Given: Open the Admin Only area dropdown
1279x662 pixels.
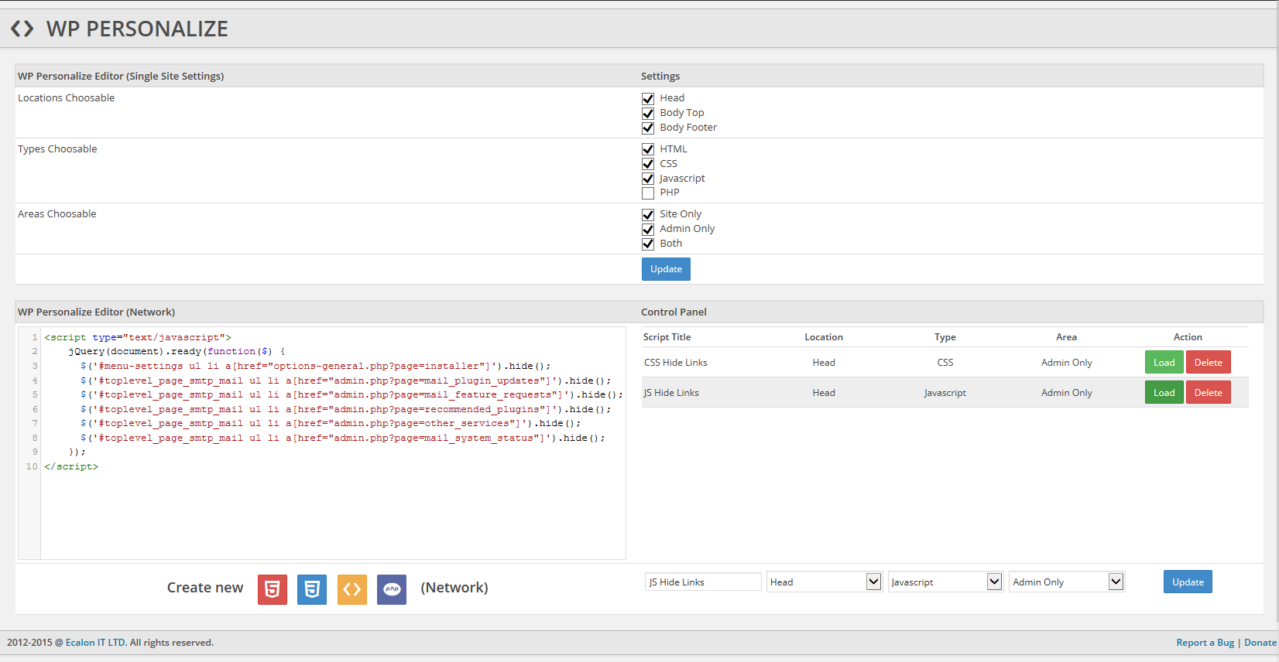Looking at the screenshot, I should click(x=1067, y=582).
